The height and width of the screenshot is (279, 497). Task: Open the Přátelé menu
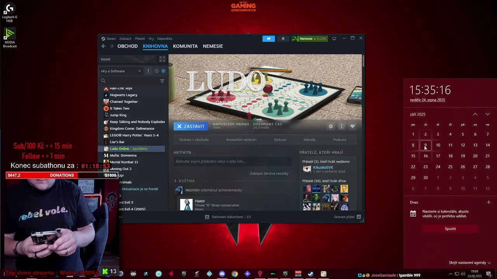tap(140, 39)
